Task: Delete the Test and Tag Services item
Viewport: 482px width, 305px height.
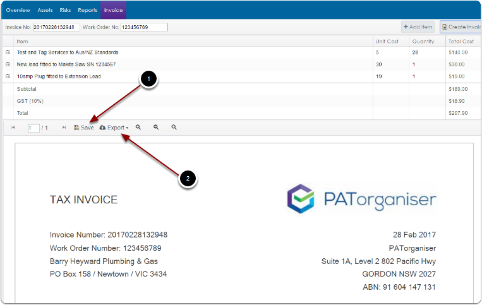Action: click(x=8, y=52)
